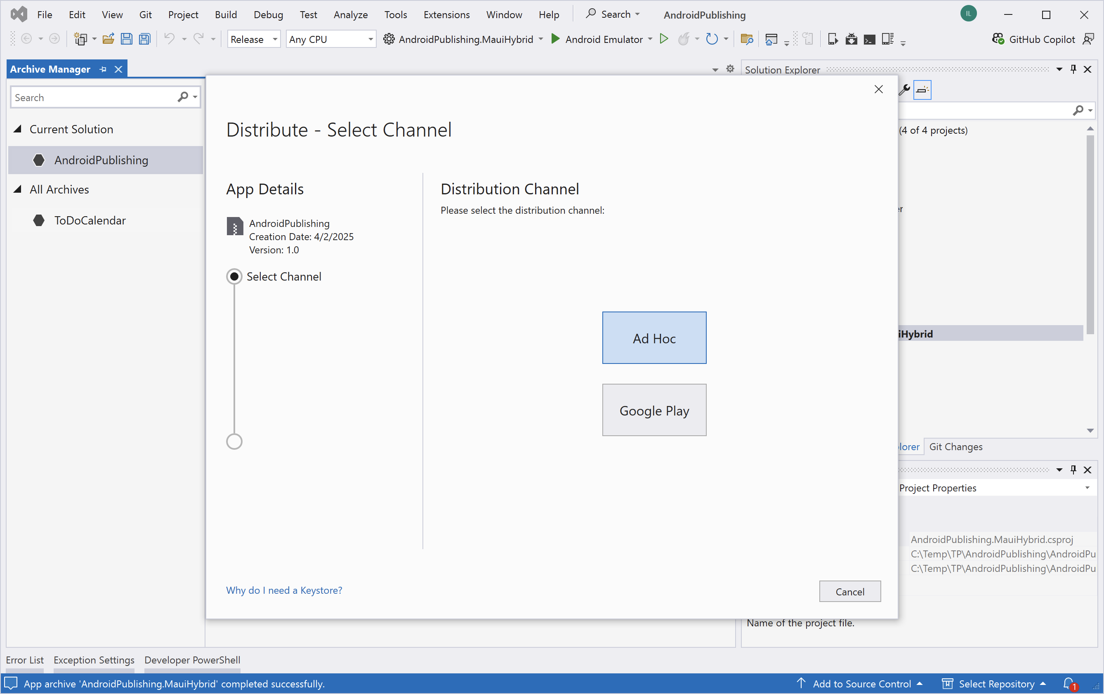Screen dimensions: 1104x694
Task: Click the notifications bell in the status bar
Action: tap(1069, 683)
